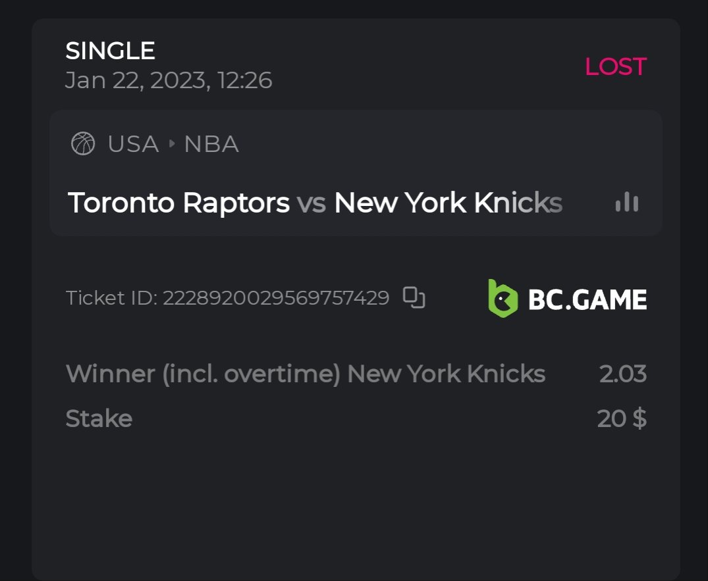Copy the Ticket ID with copy icon
The height and width of the screenshot is (581, 708).
(414, 298)
